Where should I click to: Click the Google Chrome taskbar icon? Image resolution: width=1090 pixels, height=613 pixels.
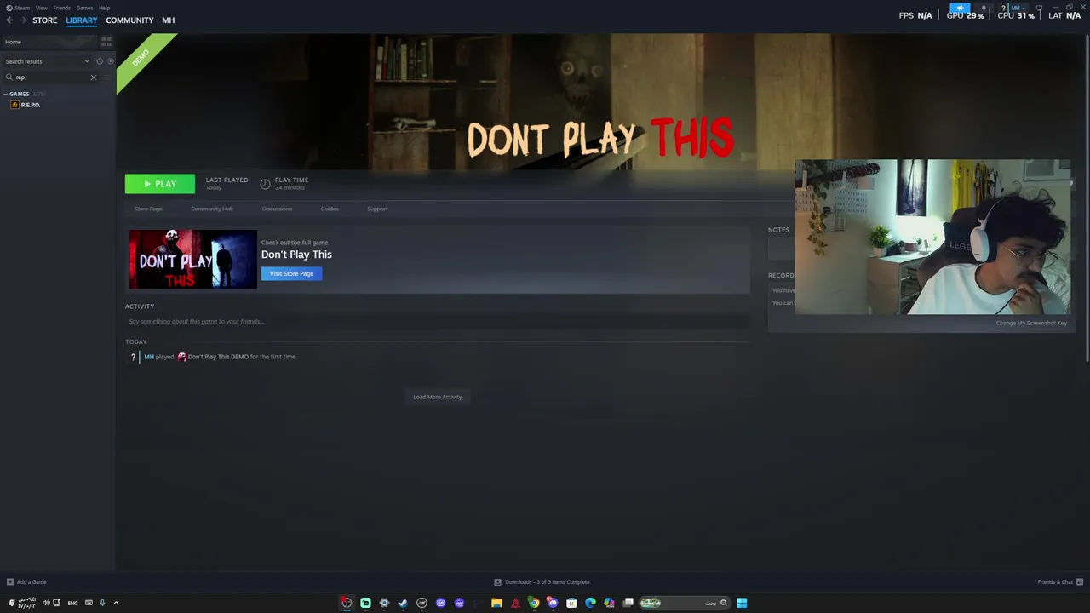534,603
